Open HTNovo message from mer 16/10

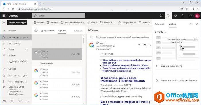57,97
